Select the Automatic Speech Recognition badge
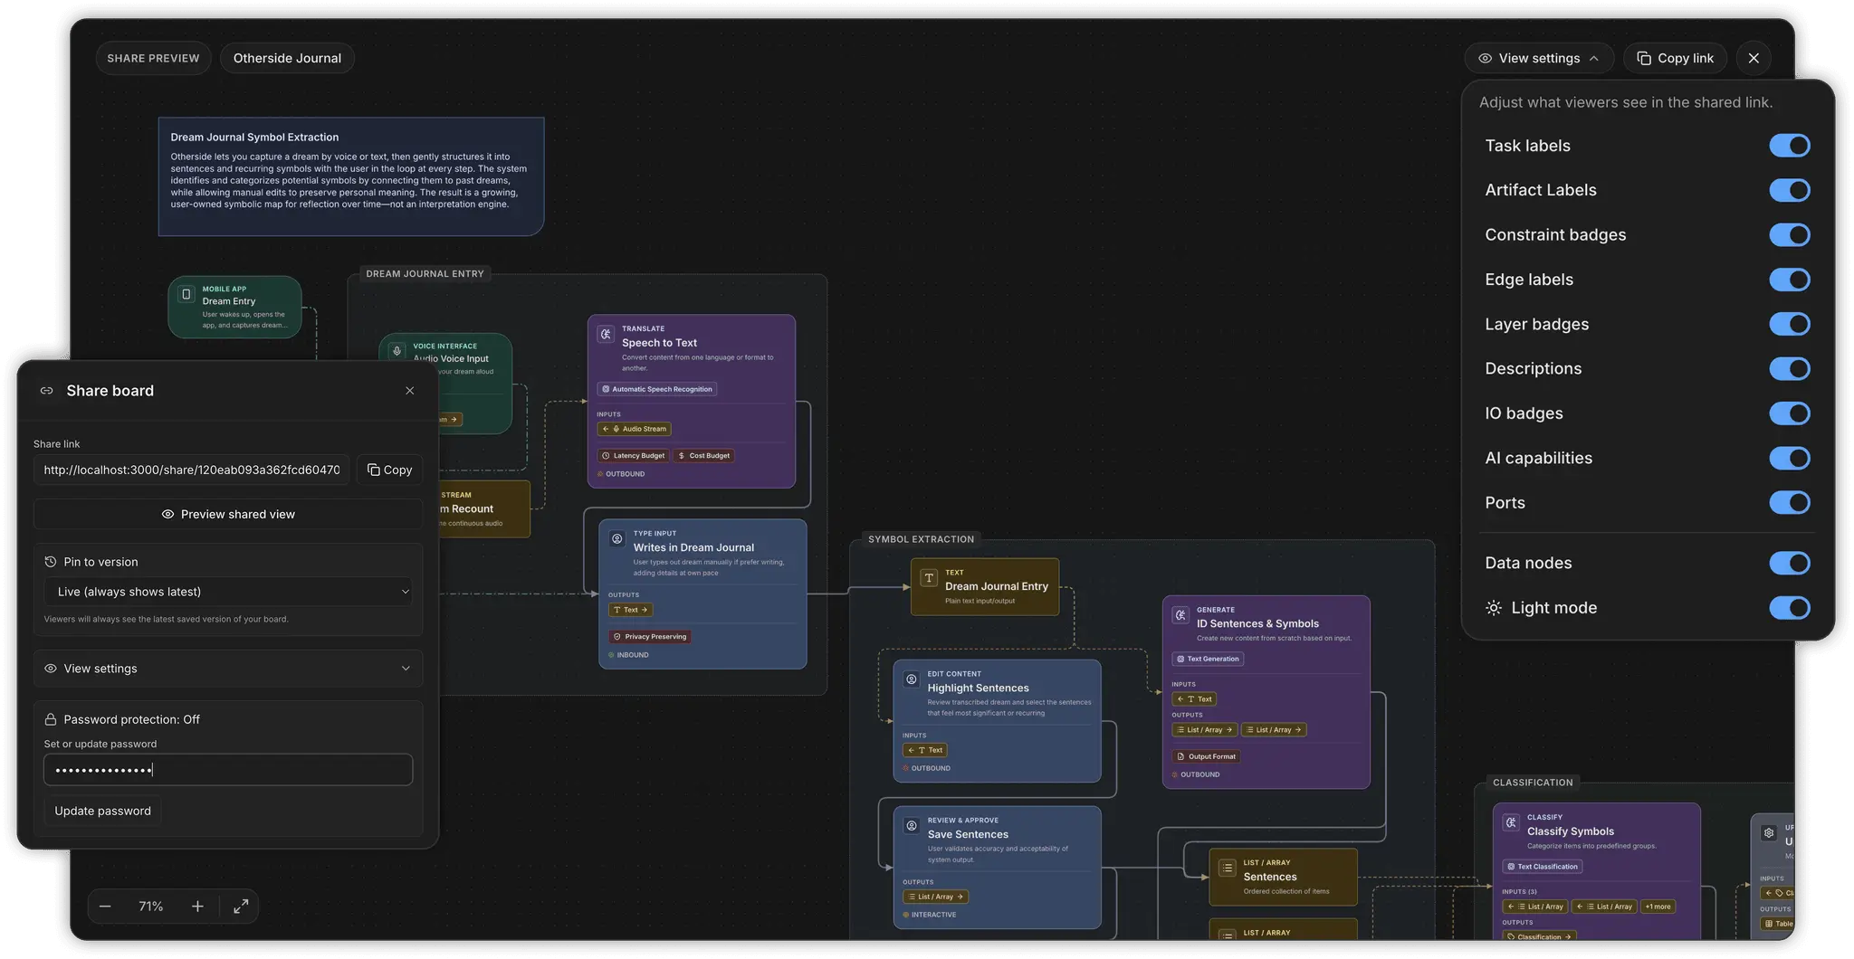 click(657, 389)
